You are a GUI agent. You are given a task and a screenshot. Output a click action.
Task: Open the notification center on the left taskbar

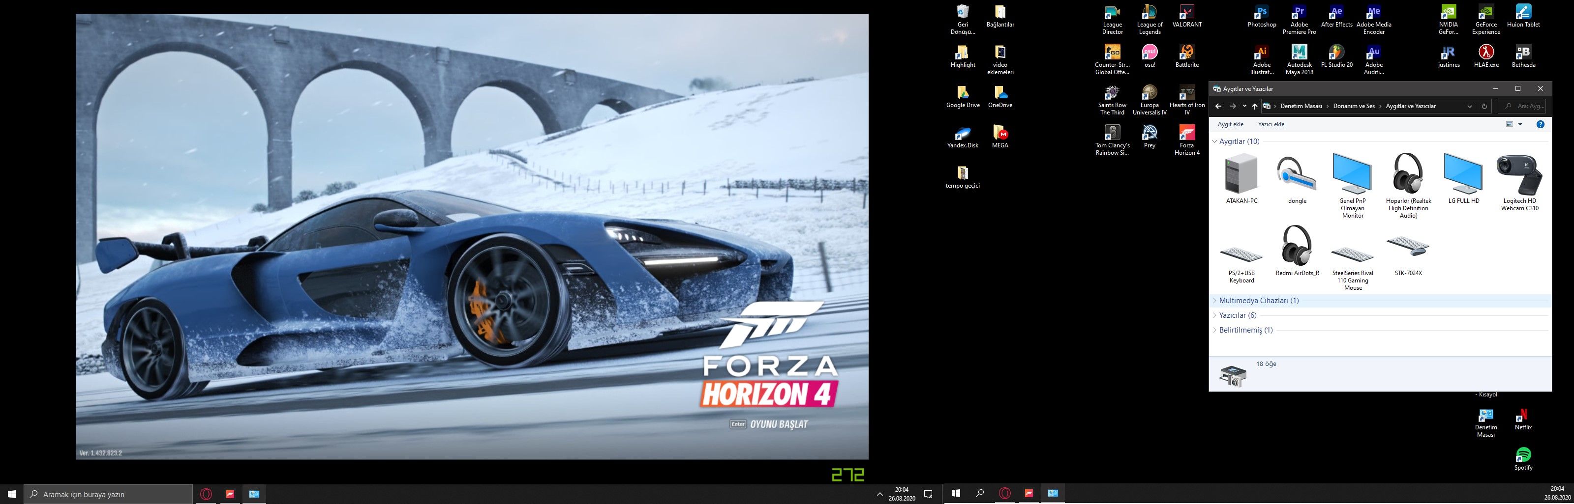click(928, 494)
